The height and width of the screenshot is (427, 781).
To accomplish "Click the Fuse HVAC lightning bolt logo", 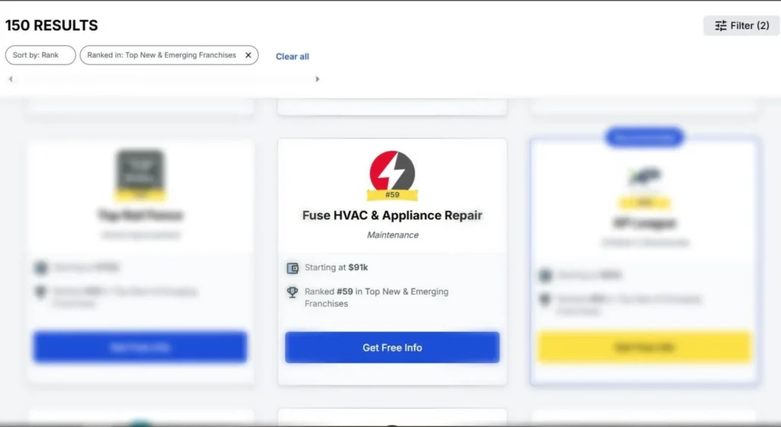I will pyautogui.click(x=393, y=171).
